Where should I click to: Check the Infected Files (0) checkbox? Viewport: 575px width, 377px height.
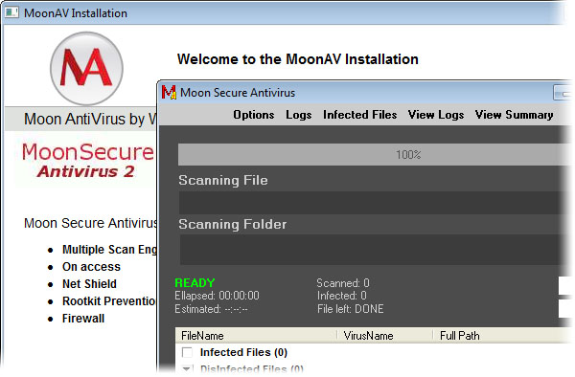[187, 352]
